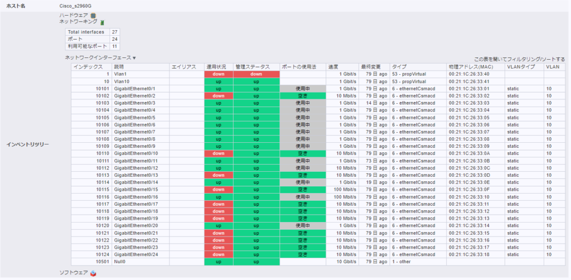Click the 最終変更 column header
The width and height of the screenshot is (571, 280).
(374, 67)
